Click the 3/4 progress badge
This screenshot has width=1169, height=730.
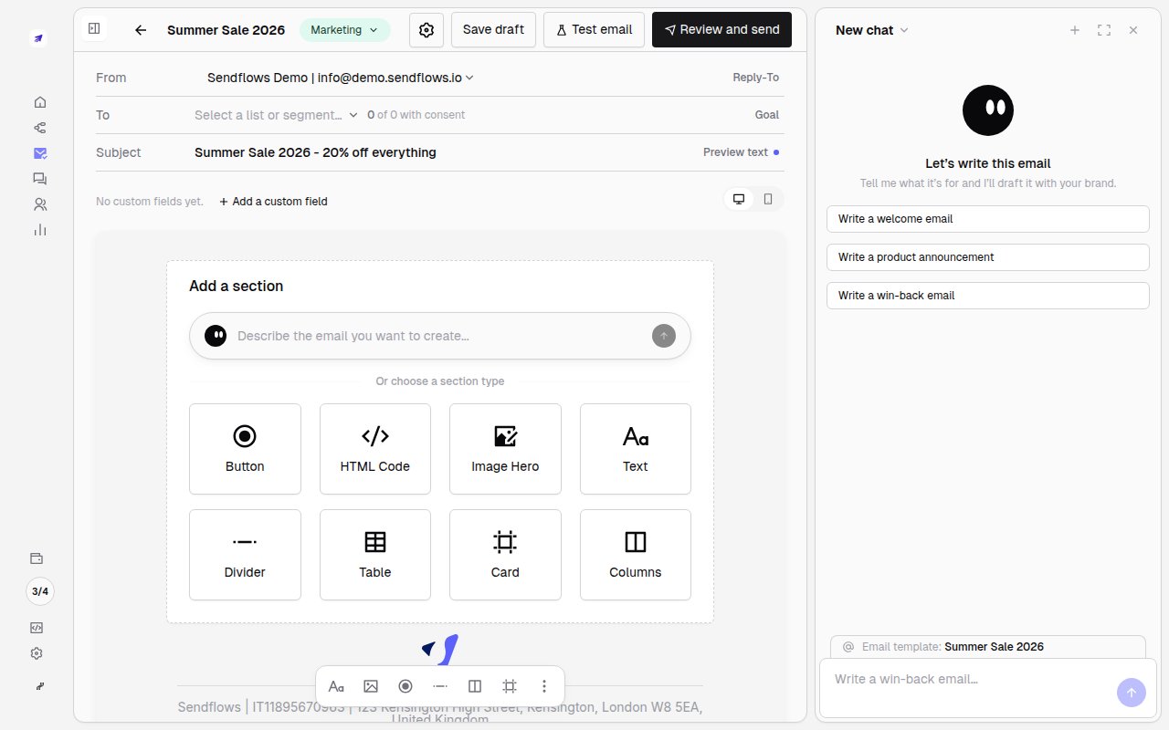[x=40, y=591]
